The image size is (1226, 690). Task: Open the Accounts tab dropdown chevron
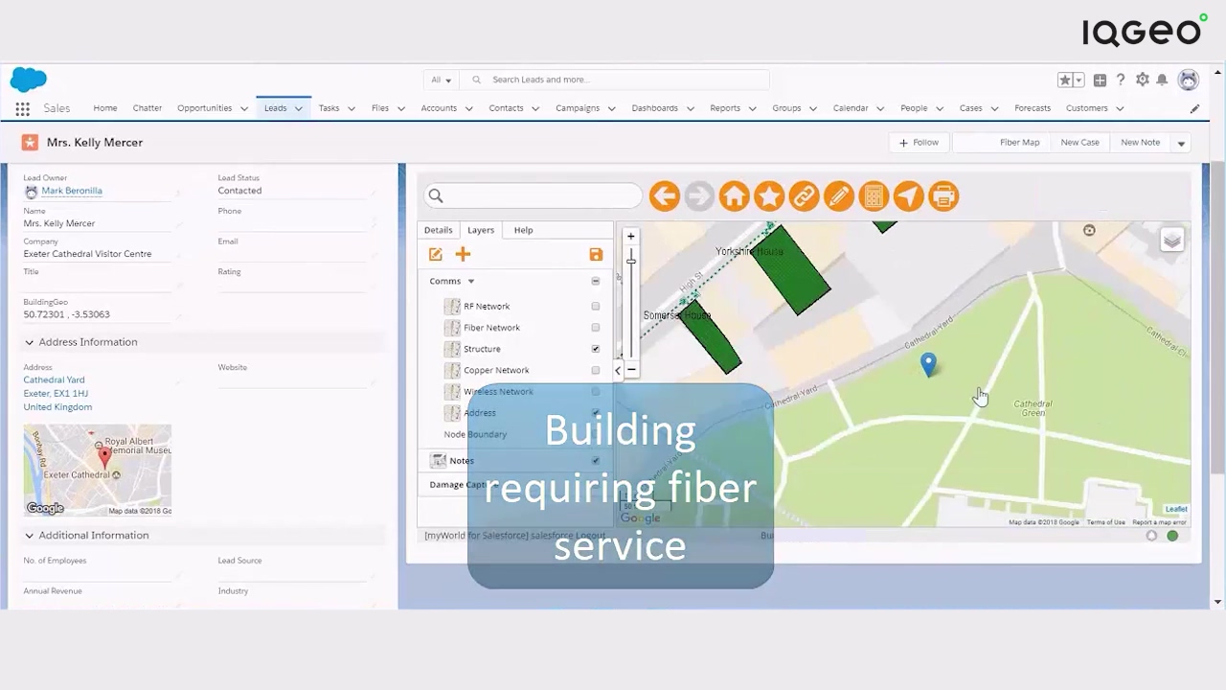[x=469, y=108]
